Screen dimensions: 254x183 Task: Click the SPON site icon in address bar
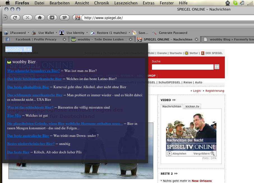tap(78, 18)
